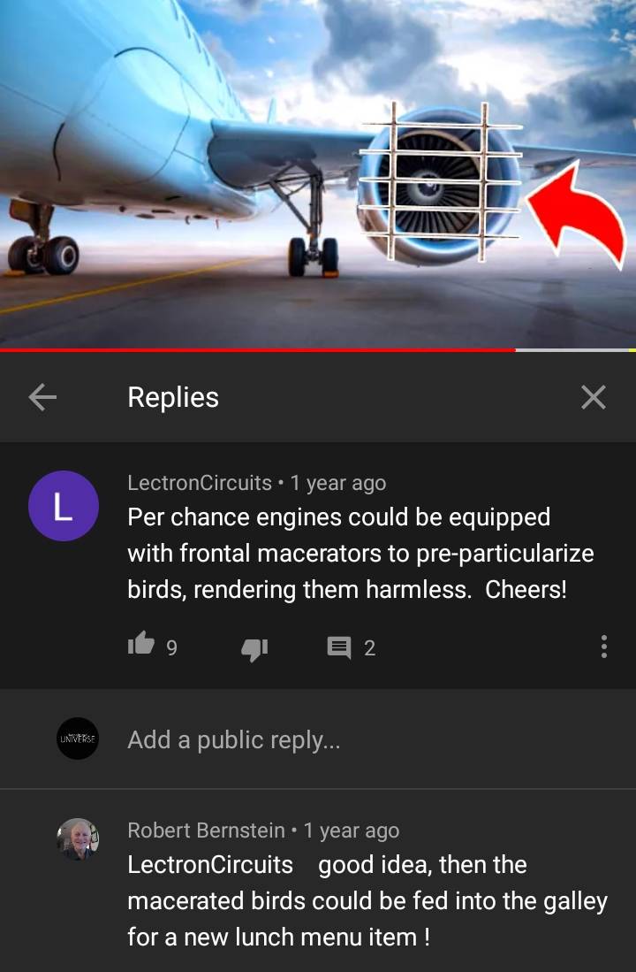636x972 pixels.
Task: Go back using the left arrow
Action: 42,397
